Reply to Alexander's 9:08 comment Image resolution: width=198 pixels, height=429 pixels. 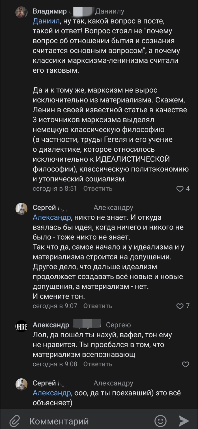tap(98, 364)
